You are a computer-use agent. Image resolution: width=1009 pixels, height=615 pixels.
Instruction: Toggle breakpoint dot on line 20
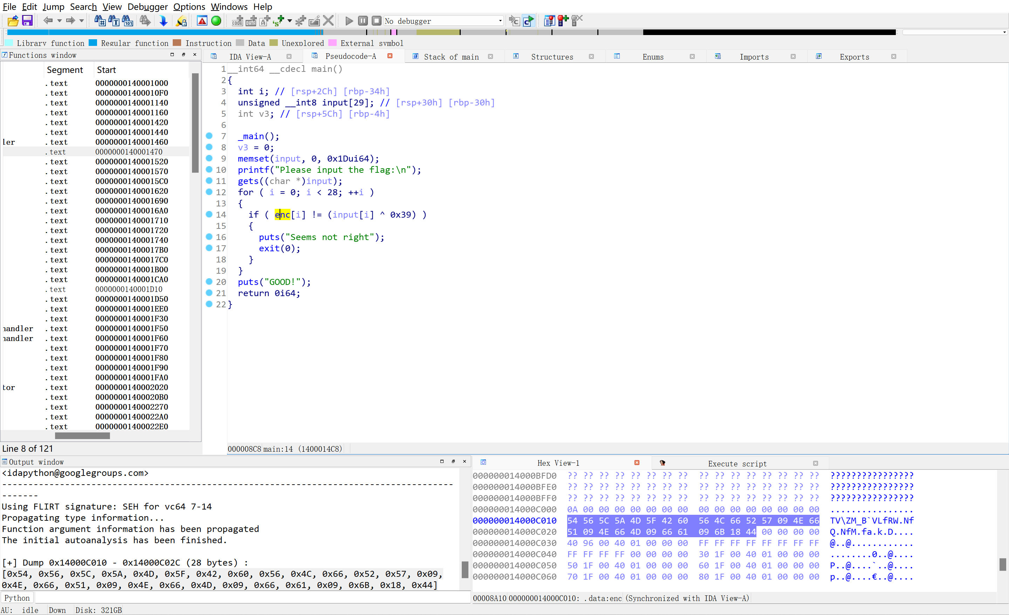(x=209, y=282)
